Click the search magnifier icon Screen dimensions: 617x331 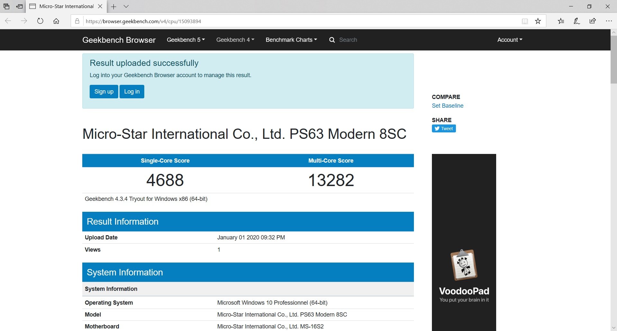[x=332, y=40]
